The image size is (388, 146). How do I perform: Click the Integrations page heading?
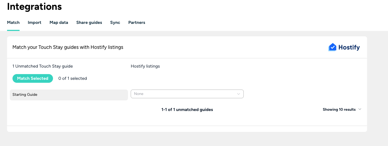[x=35, y=7]
